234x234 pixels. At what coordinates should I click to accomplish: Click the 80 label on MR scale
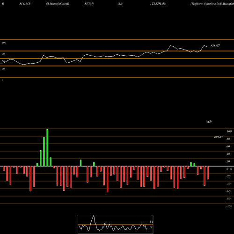[x=228, y=139]
